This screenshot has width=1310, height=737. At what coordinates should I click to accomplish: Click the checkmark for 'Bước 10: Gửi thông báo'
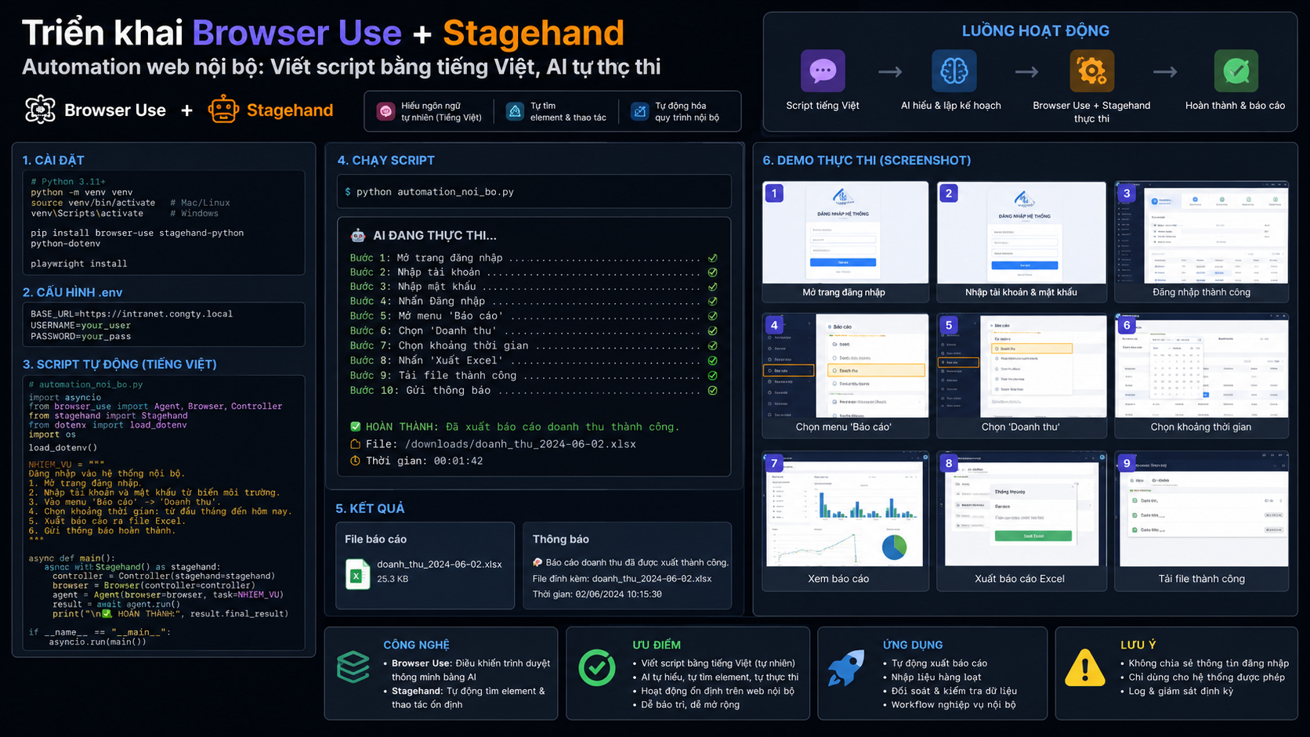coord(712,390)
